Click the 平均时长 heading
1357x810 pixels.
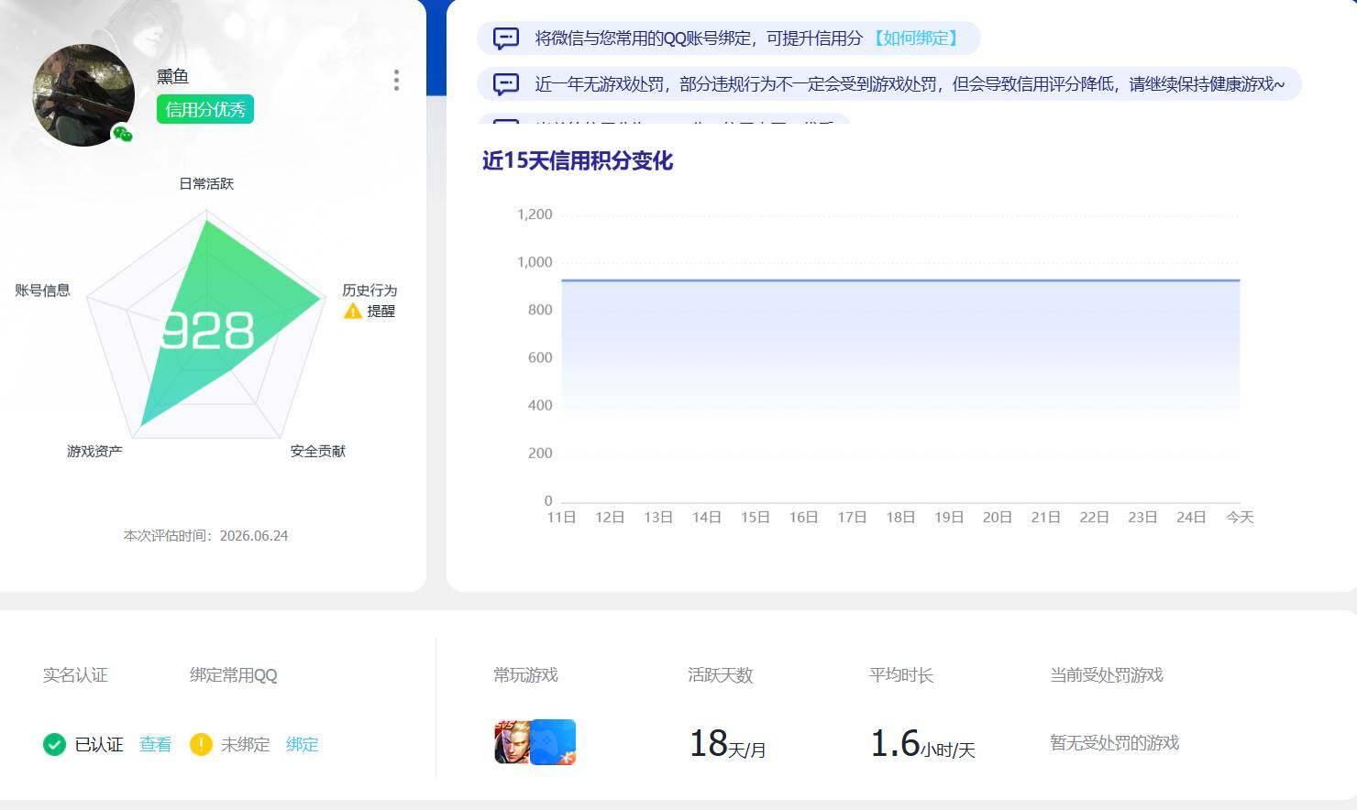coord(901,675)
